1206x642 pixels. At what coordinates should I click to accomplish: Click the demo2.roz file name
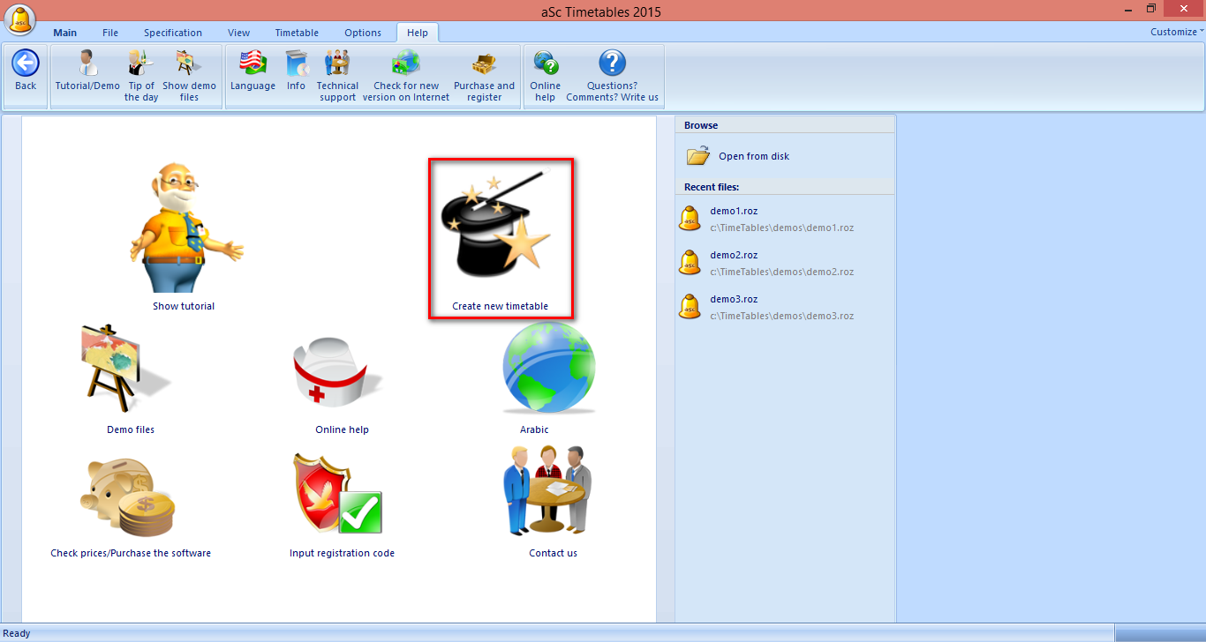[x=734, y=255]
